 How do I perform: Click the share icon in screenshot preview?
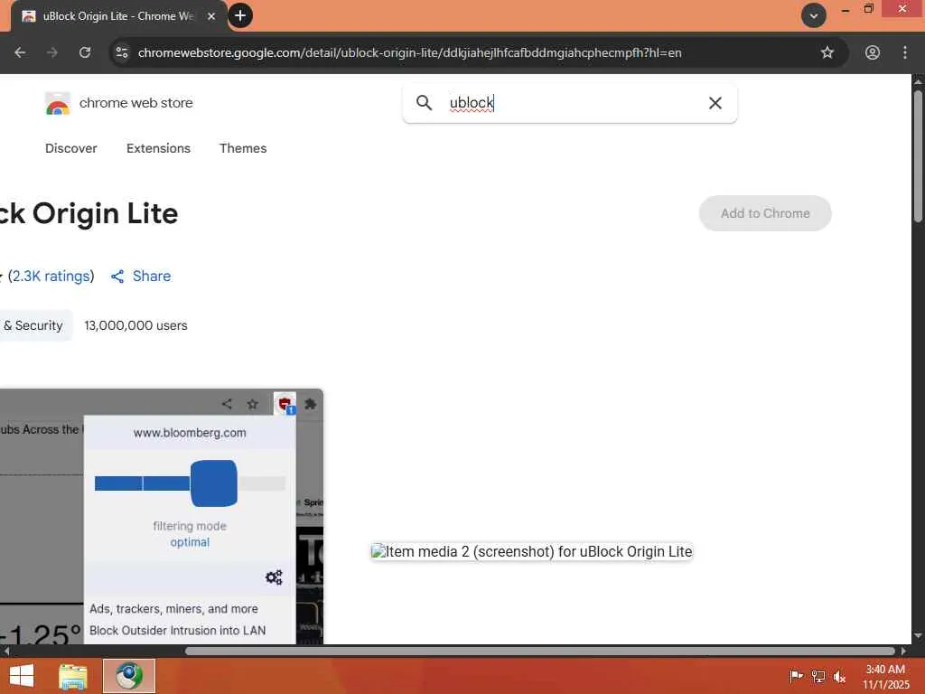point(227,404)
